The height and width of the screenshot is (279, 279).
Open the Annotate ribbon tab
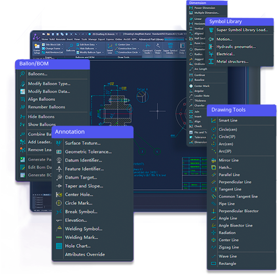click(x=61, y=39)
